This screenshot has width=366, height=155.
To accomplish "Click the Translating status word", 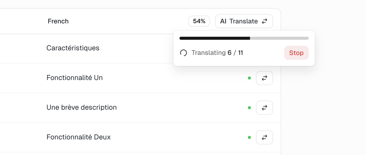I will pyautogui.click(x=208, y=53).
